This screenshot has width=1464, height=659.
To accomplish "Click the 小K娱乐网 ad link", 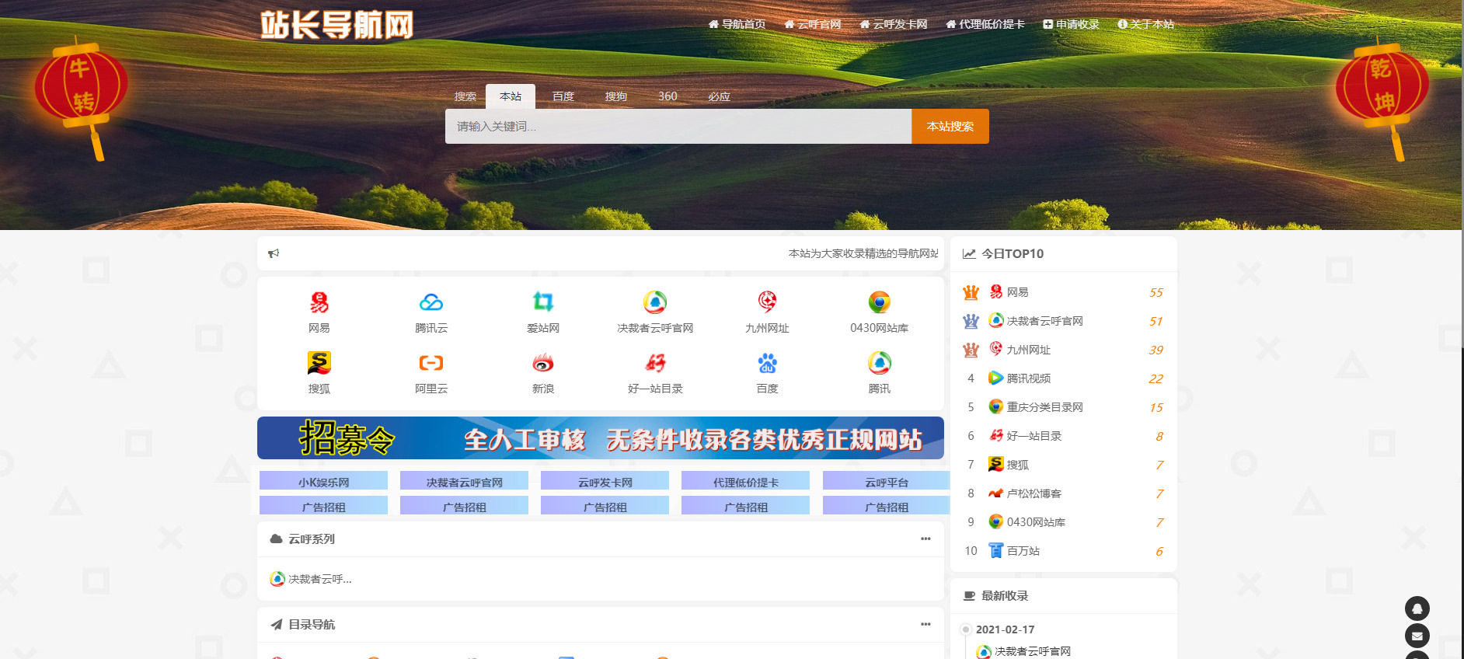I will [x=323, y=482].
